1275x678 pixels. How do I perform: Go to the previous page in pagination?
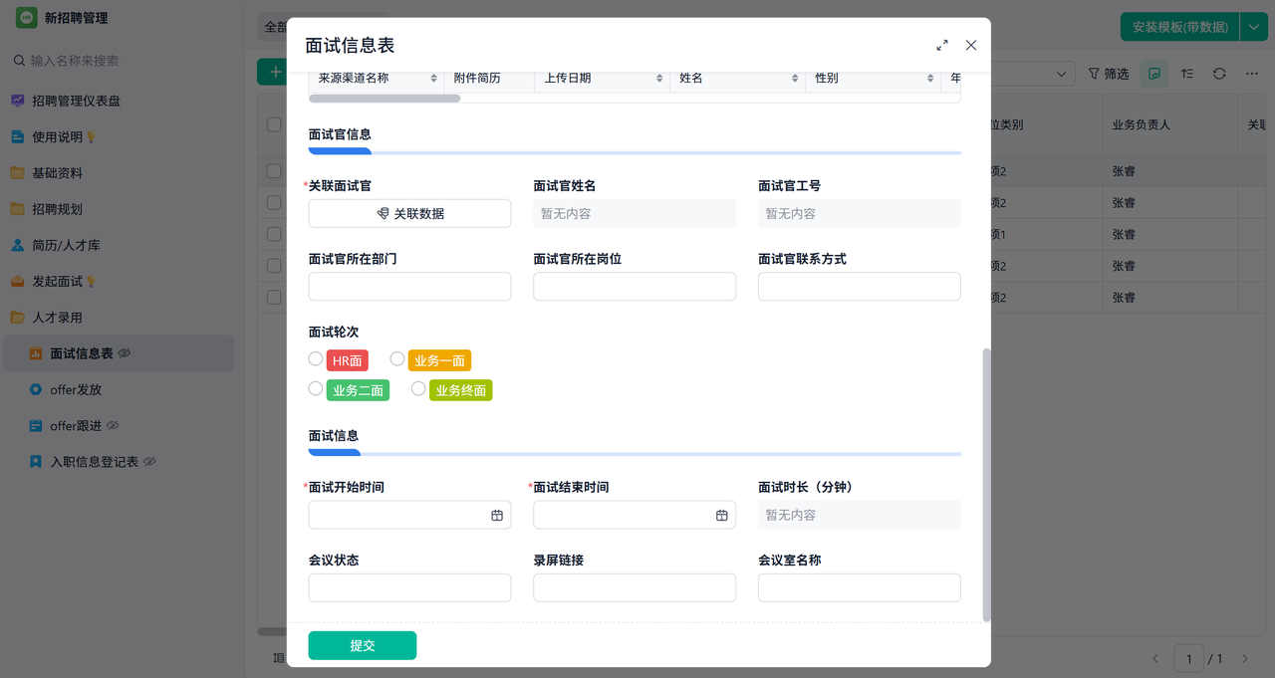[1155, 659]
